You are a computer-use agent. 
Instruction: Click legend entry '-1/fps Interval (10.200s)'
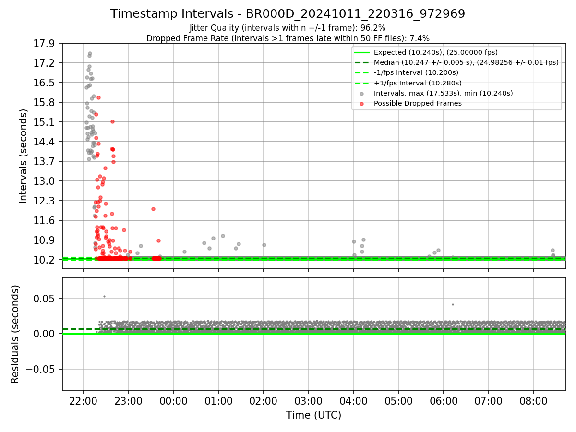416,72
